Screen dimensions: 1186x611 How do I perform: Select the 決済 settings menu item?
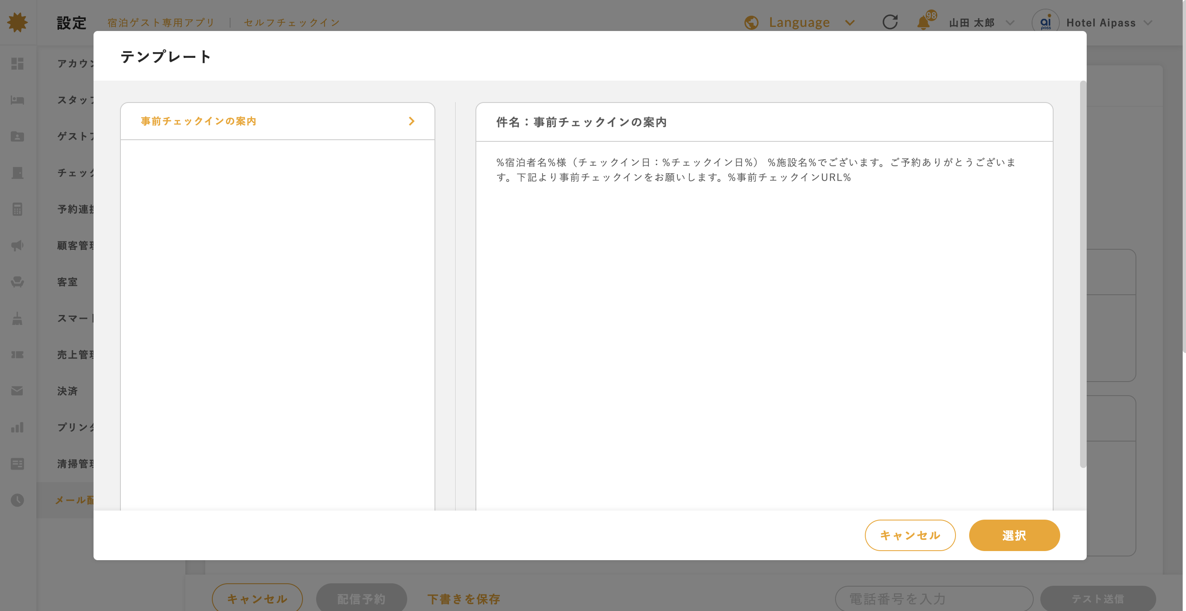[x=67, y=391]
